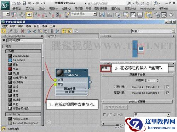The width and height of the screenshot is (177, 132).
Task: Click the Show Background in Preview checker icon
Action: pos(45,31)
